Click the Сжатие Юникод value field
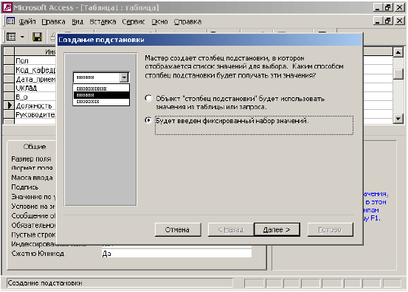The image size is (408, 292). pos(176,253)
